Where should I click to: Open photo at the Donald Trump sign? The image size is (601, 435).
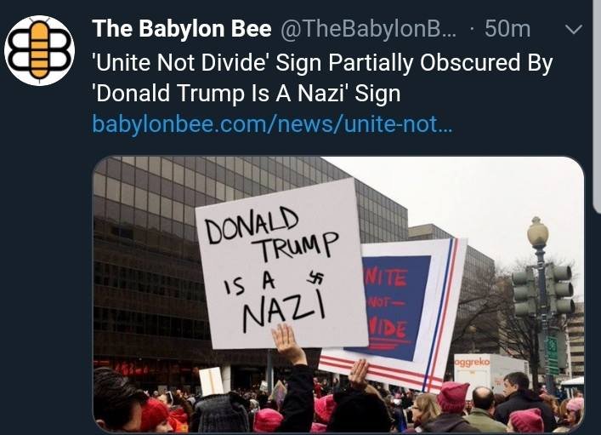pyautogui.click(x=281, y=265)
